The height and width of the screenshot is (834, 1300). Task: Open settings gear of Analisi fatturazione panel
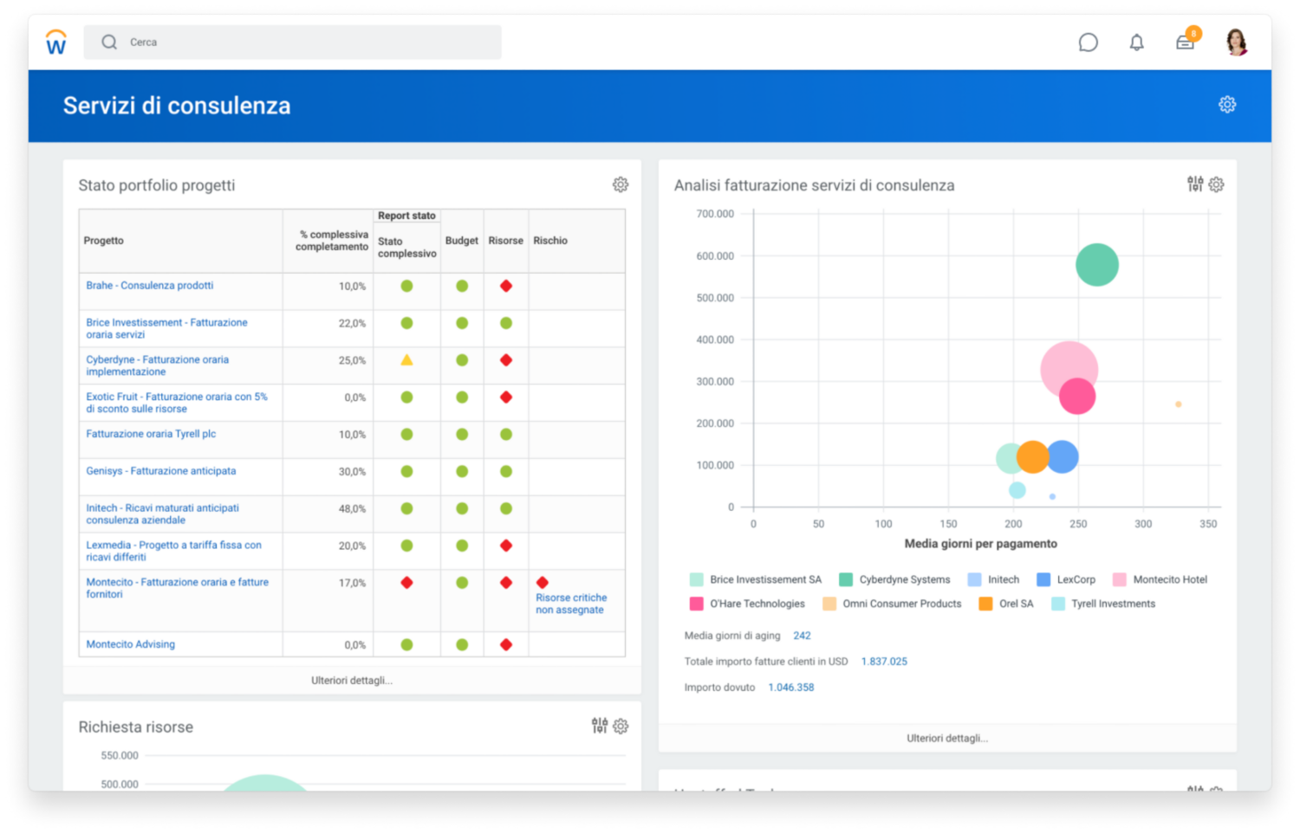tap(1216, 184)
